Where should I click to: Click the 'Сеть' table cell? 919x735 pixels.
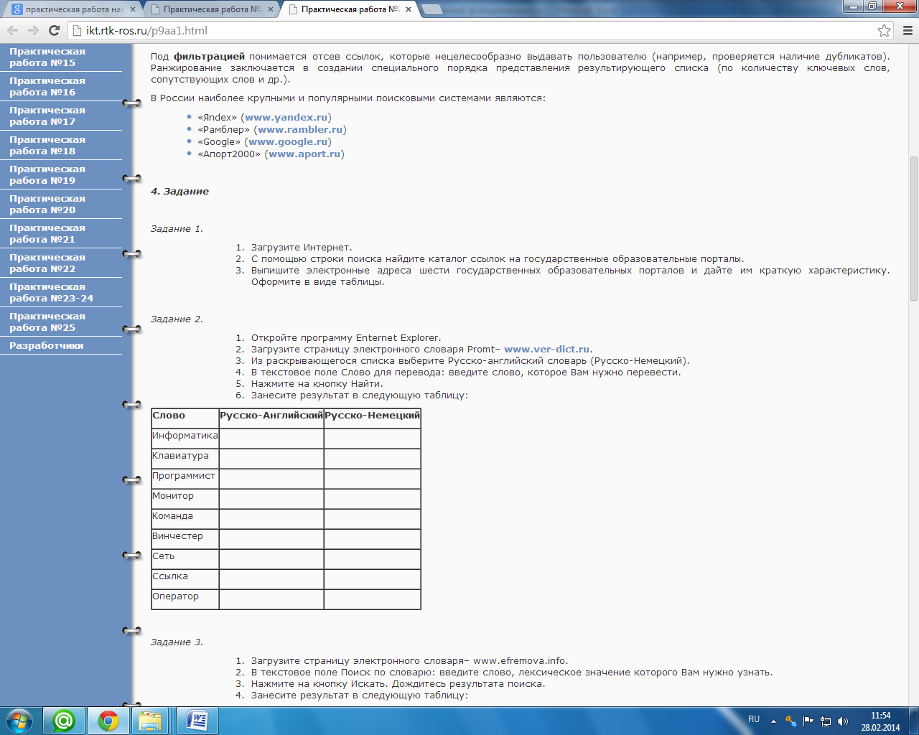pos(185,558)
